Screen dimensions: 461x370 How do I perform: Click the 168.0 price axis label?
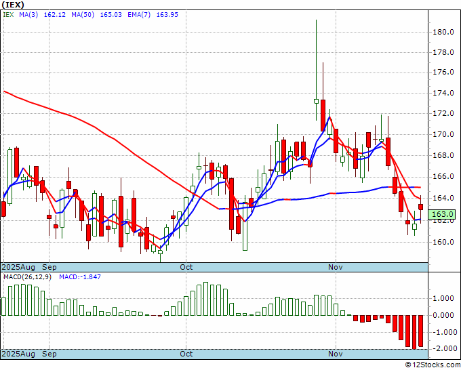click(443, 155)
